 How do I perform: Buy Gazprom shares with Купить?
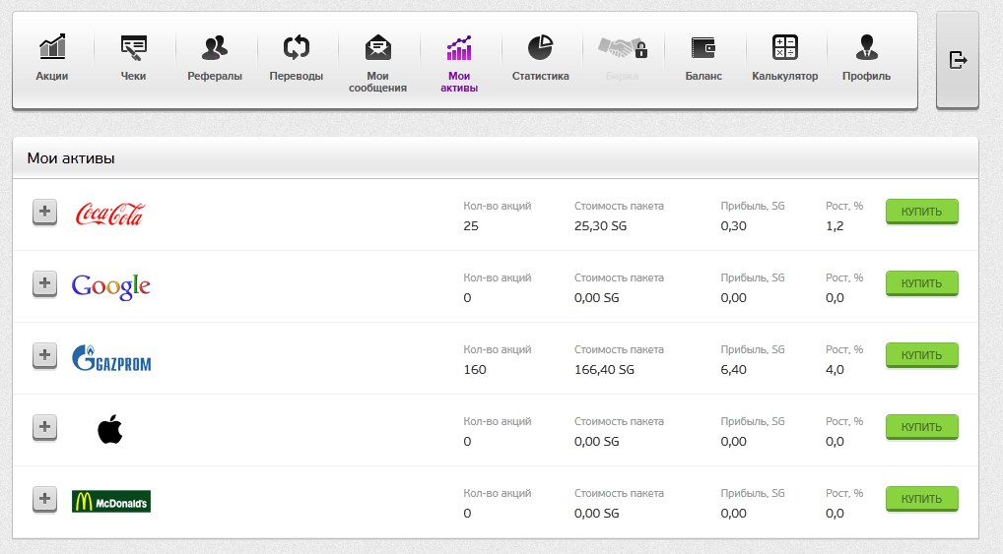coord(922,355)
